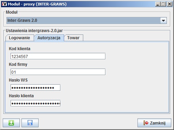The height and width of the screenshot is (130, 174).
Task: Click the 'Hasło klienta' label
Action: [x=21, y=96]
